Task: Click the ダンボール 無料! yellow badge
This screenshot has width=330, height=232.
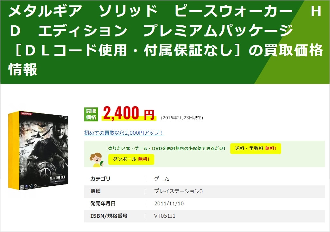Action: point(131,159)
